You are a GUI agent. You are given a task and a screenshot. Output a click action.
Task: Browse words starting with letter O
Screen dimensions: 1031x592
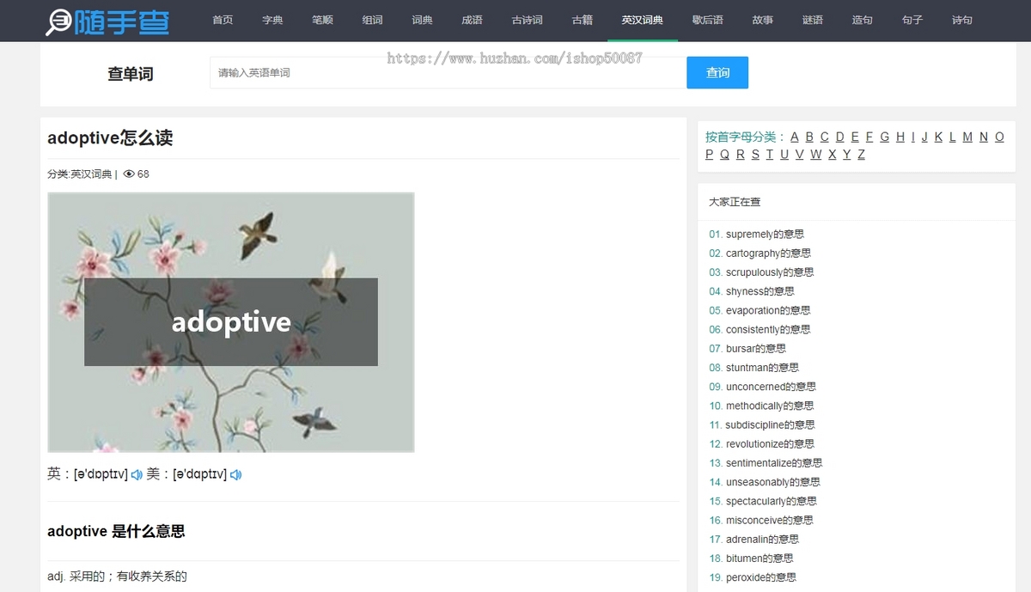(x=999, y=137)
